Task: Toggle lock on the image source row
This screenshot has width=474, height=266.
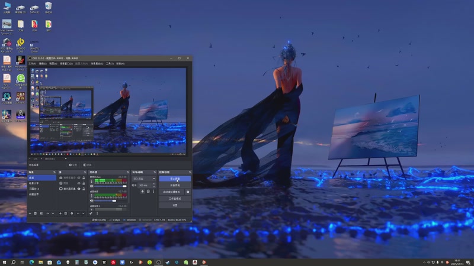Action: [x=84, y=183]
